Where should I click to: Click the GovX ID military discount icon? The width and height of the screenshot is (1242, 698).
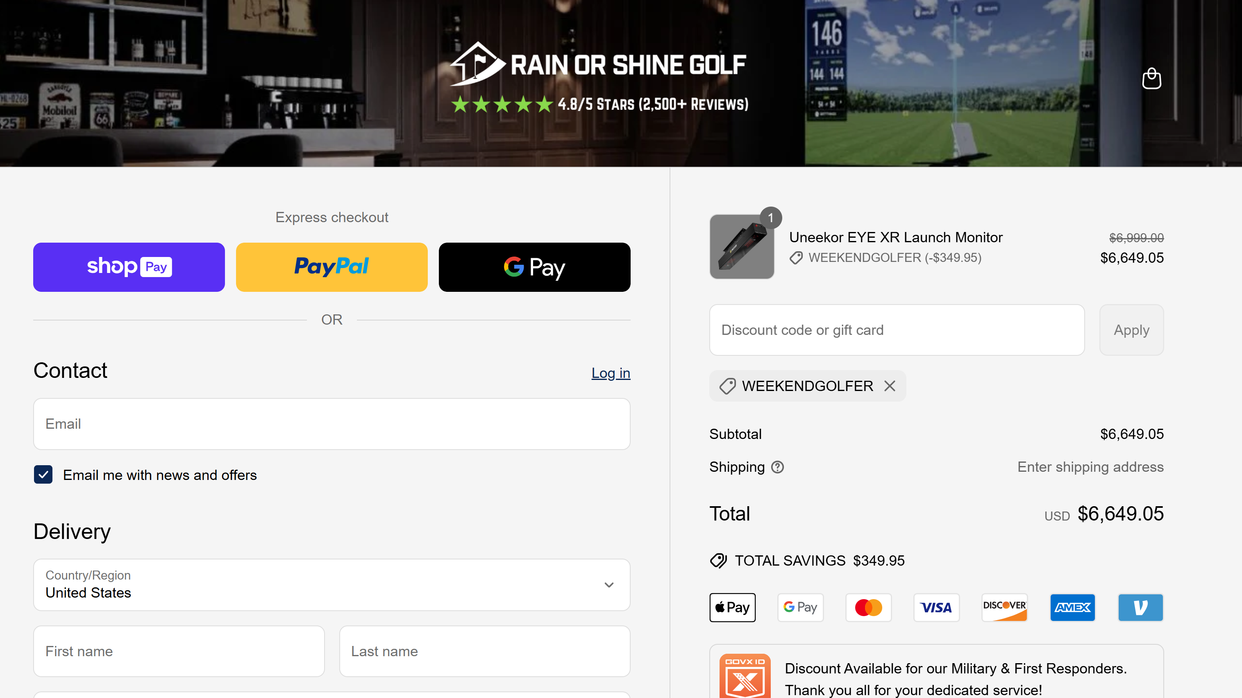tap(745, 676)
